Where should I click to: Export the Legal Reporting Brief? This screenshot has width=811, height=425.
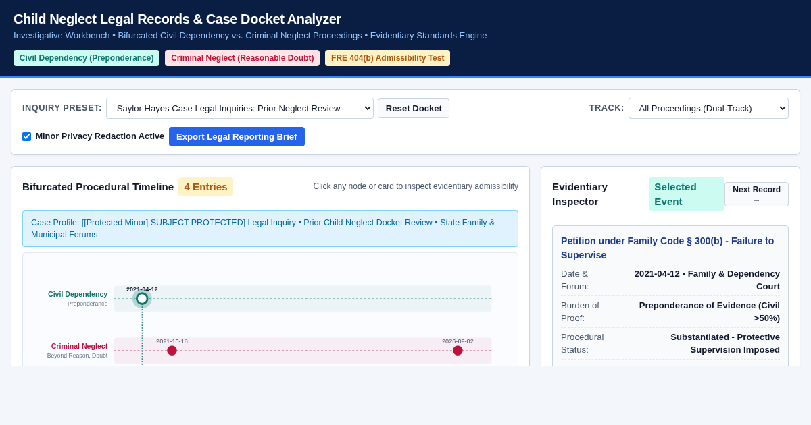click(237, 136)
